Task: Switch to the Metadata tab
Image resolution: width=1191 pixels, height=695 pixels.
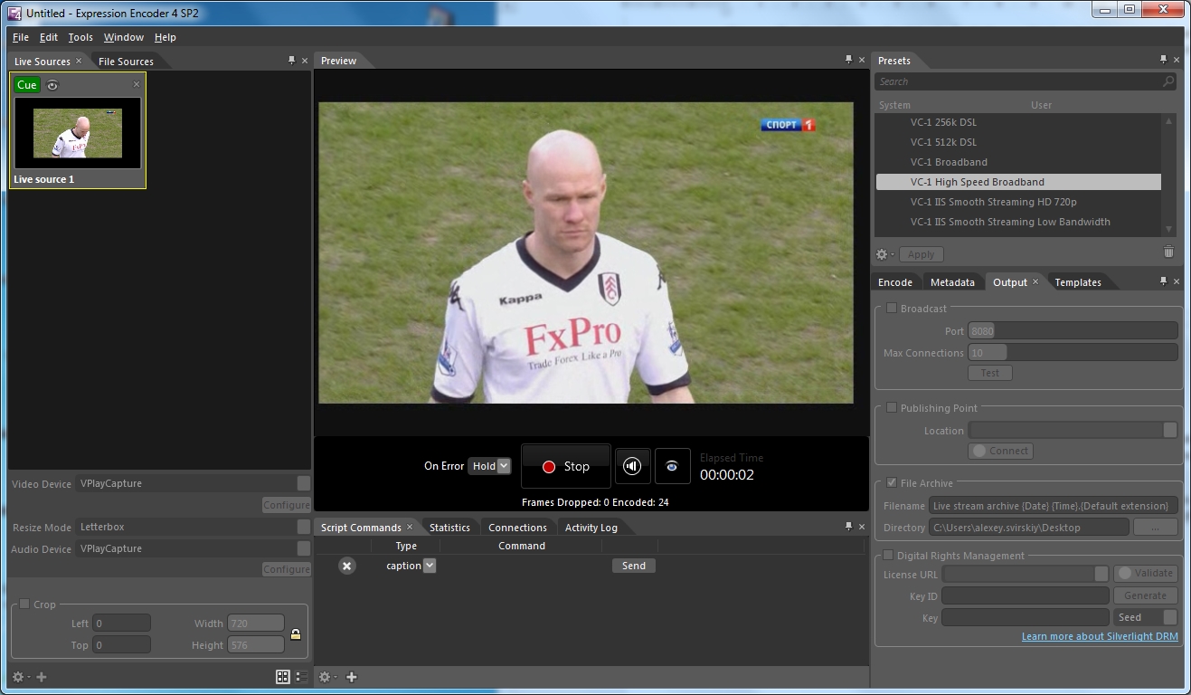Action: [952, 282]
